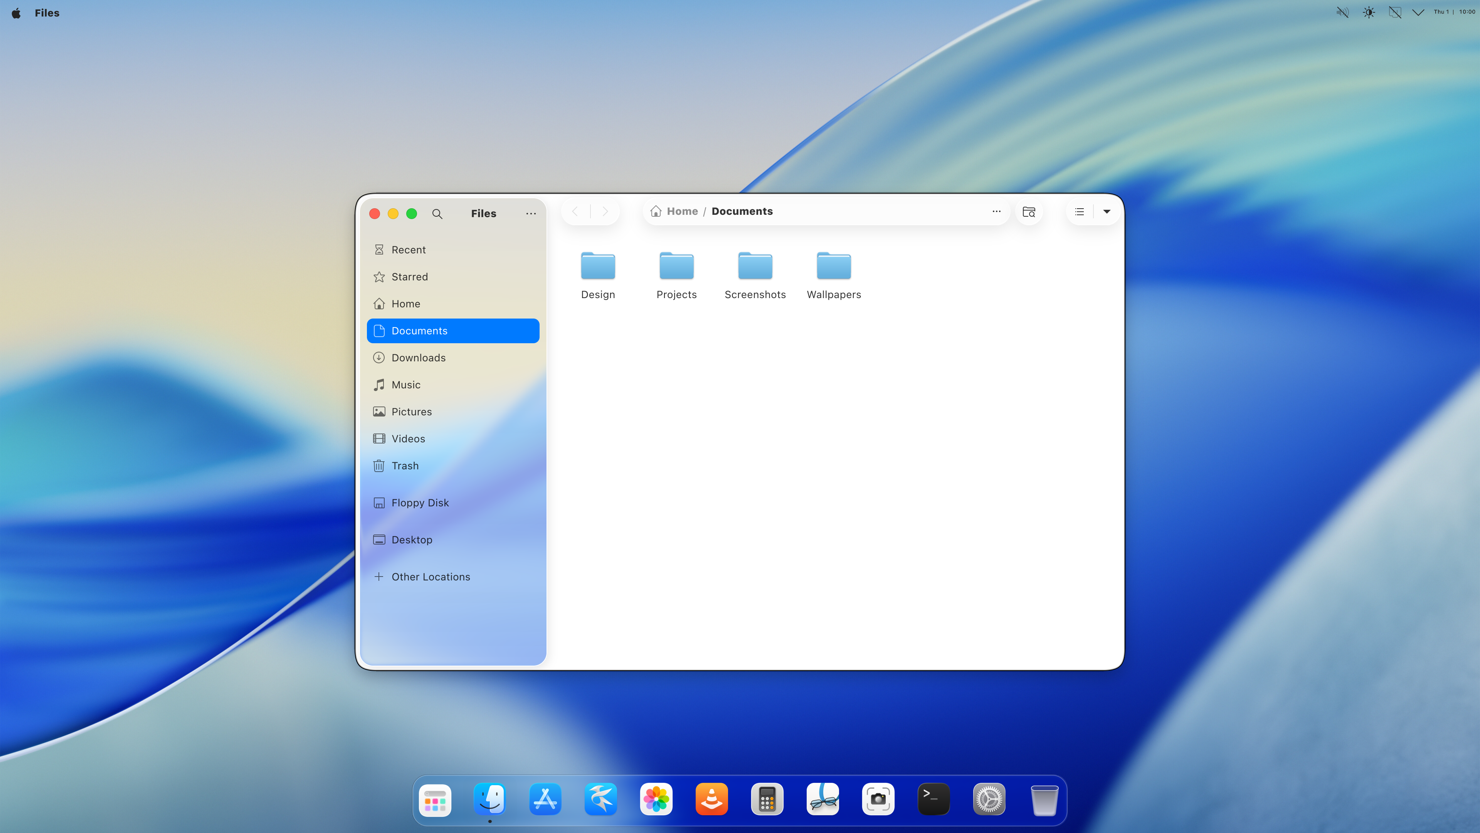Screen dimensions: 1480x833
Task: Open App Store from the dock
Action: click(545, 800)
